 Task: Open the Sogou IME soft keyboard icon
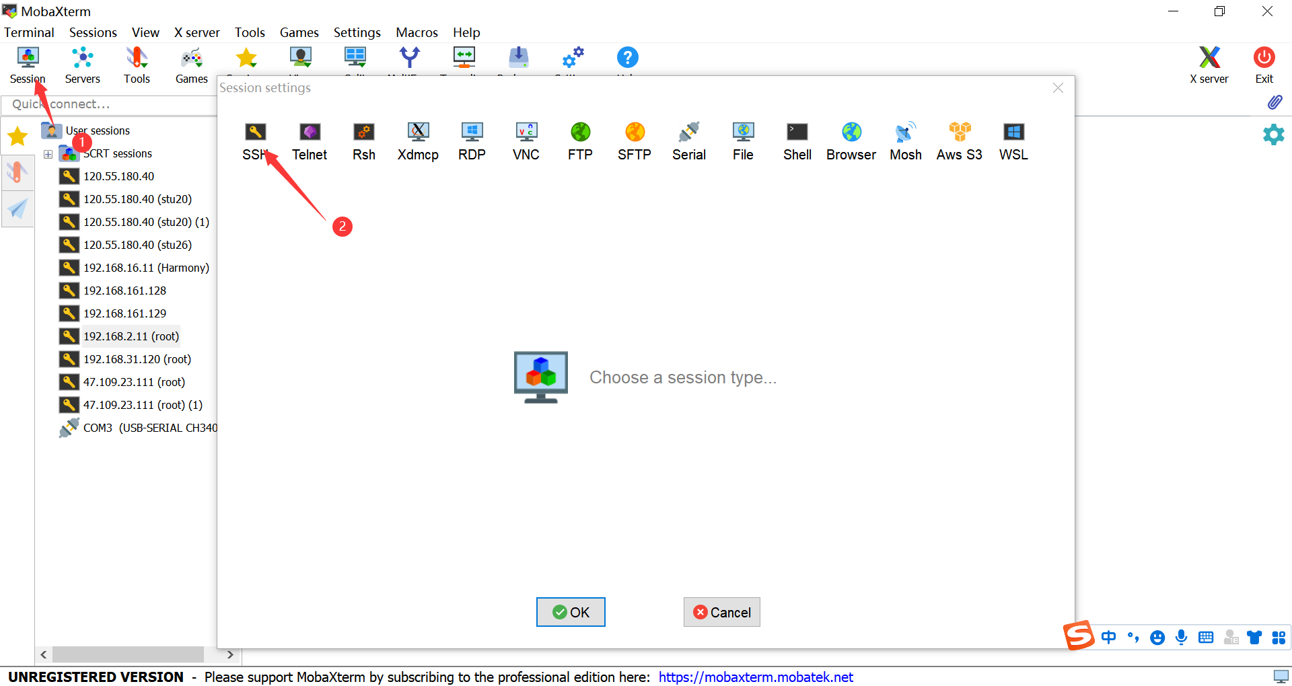(1206, 637)
